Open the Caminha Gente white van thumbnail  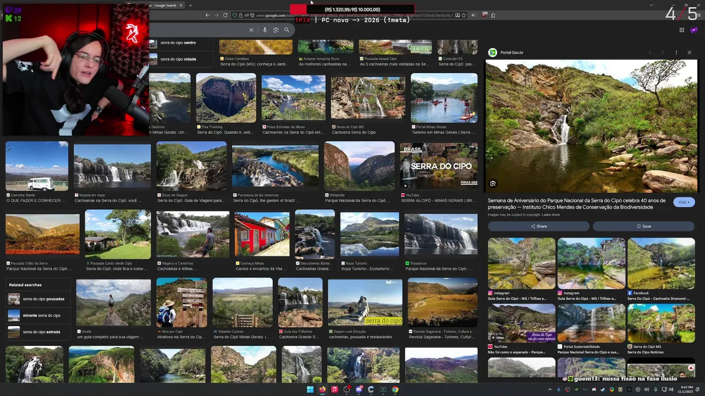click(37, 166)
